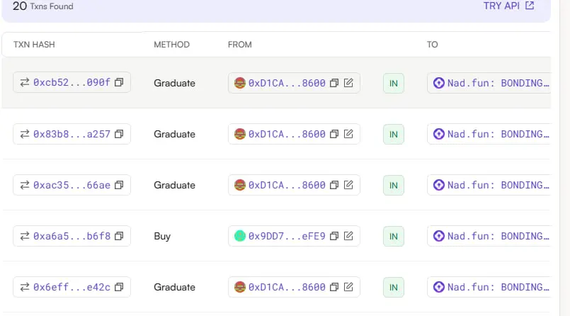This screenshot has width=570, height=316.
Task: Click the METHOD column header
Action: point(171,45)
